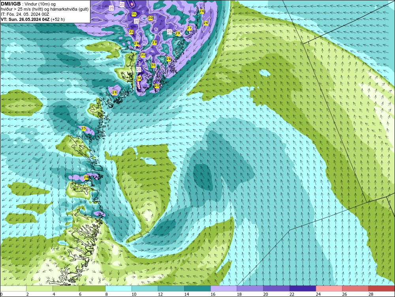
Task: Pick the 22–24 m/s dark indigo legend swatch
Action: (x=303, y=288)
